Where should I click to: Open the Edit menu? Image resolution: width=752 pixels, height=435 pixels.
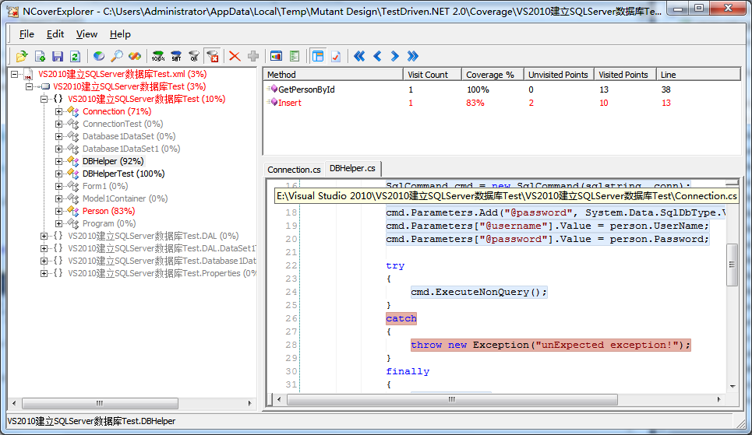pos(55,34)
